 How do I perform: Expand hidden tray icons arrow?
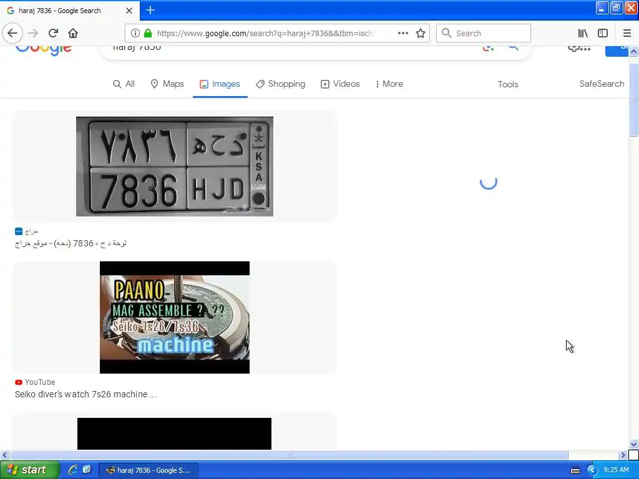click(x=592, y=470)
